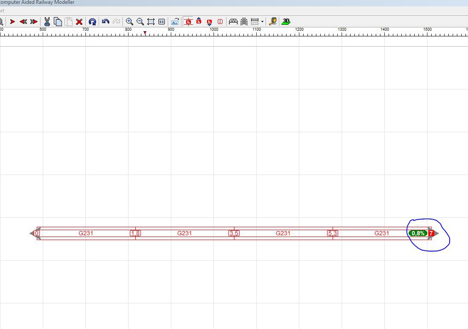The width and height of the screenshot is (468, 329).
Task: Click the Copy icon in toolbar
Action: pyautogui.click(x=58, y=21)
